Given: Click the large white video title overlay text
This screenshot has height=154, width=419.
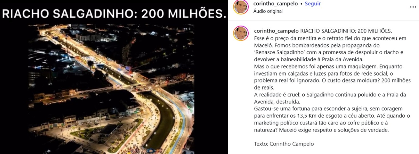Looking at the screenshot, I should (114, 14).
